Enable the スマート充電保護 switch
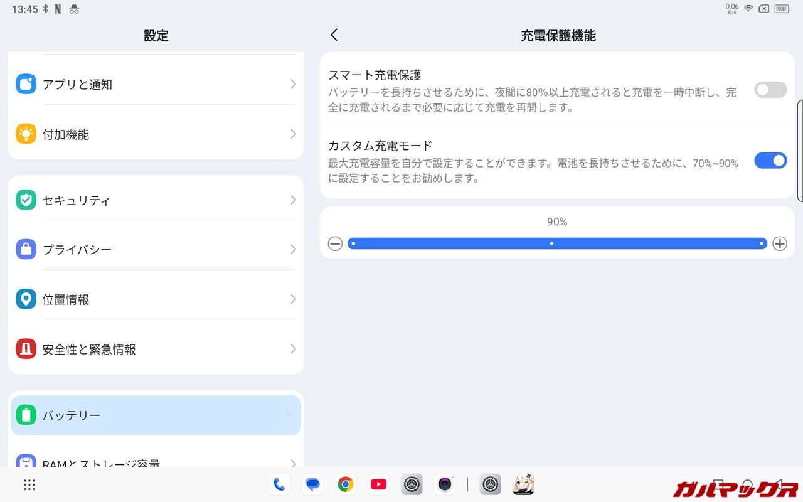The image size is (803, 502). pyautogui.click(x=770, y=90)
